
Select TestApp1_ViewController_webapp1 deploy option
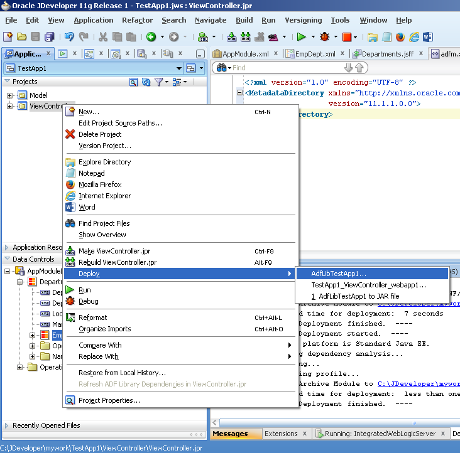(372, 285)
